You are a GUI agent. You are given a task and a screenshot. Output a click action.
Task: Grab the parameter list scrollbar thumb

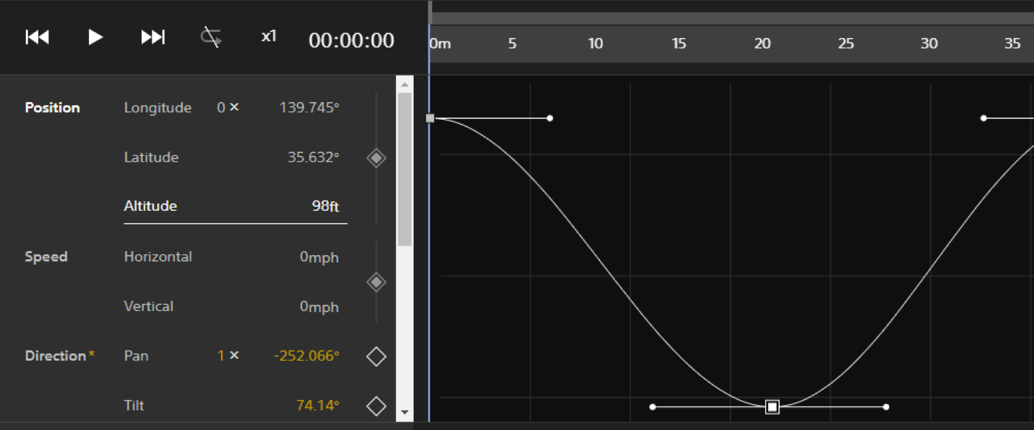[x=405, y=169]
